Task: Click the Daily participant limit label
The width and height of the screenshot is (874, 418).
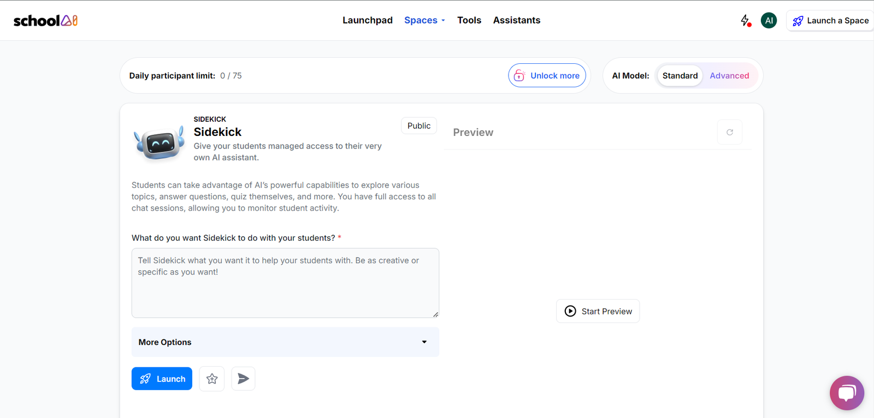Action: click(172, 76)
